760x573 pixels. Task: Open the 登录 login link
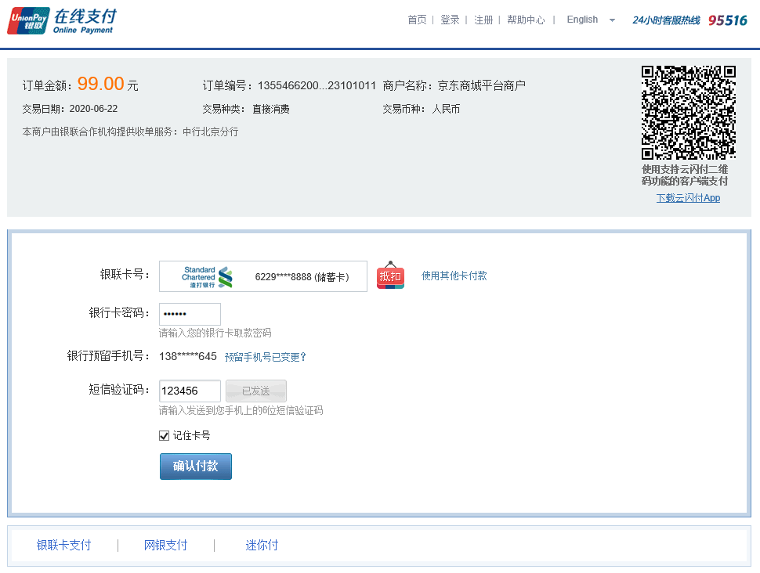(x=450, y=20)
